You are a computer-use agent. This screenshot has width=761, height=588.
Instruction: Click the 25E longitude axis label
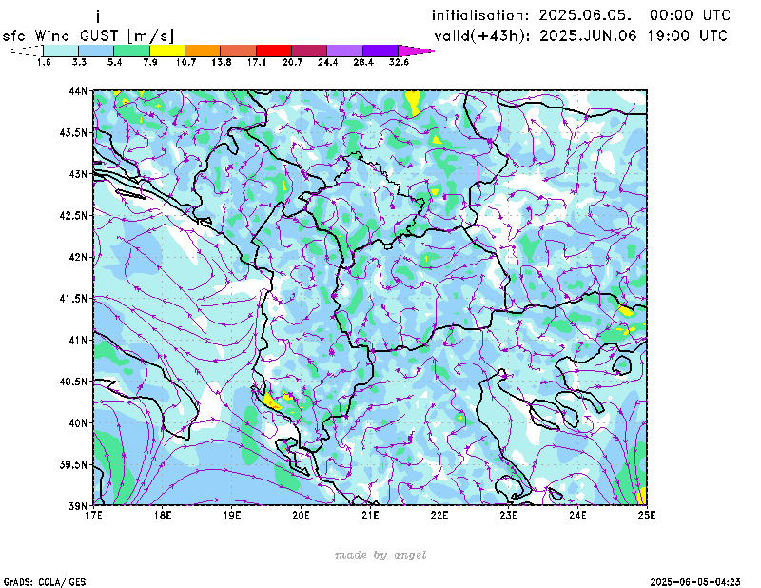pyautogui.click(x=647, y=516)
